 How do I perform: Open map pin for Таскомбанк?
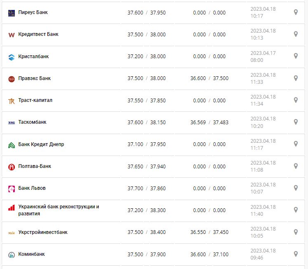296,122
